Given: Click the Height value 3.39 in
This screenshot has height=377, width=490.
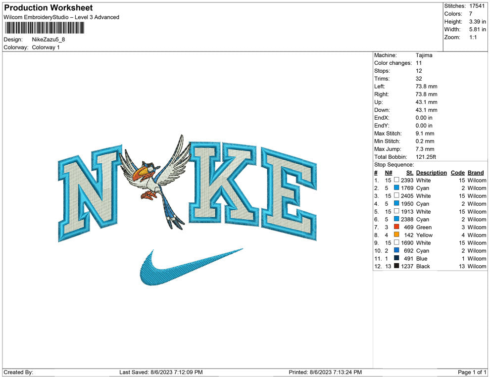Looking at the screenshot, I should (x=478, y=22).
